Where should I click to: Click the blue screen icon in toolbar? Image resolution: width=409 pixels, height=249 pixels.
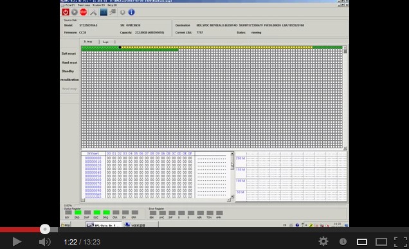[104, 12]
